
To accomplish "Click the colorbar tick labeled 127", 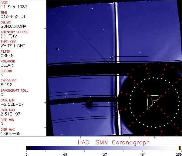I will (104, 154).
